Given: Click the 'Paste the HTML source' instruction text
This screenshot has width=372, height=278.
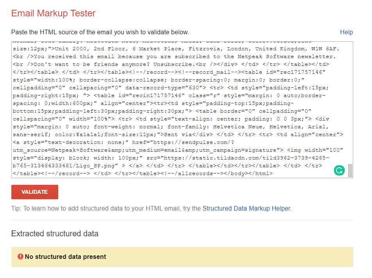Looking at the screenshot, I should tap(100, 32).
